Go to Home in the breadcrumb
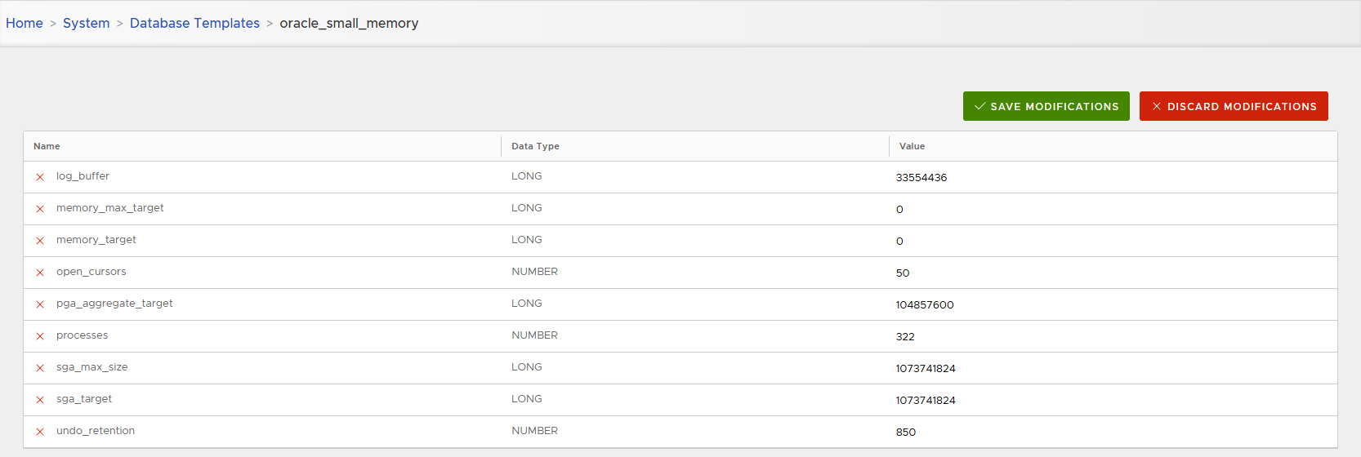This screenshot has width=1361, height=457. (25, 23)
